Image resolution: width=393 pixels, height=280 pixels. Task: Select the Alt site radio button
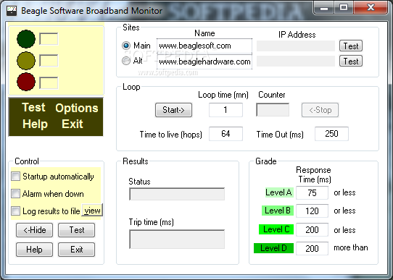click(x=126, y=61)
